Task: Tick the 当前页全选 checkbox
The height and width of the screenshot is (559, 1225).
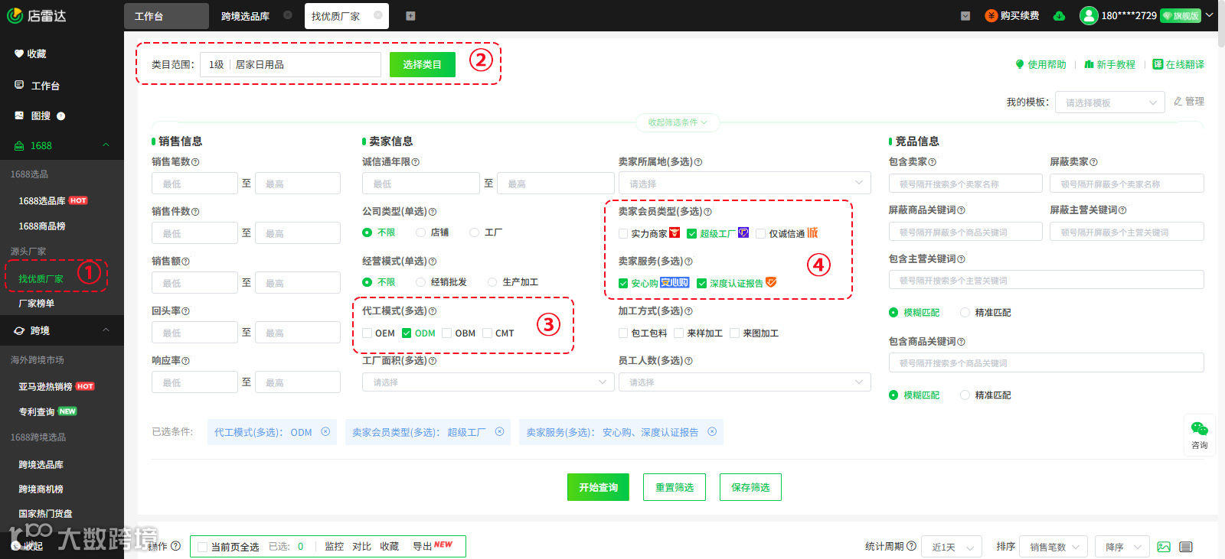Action: click(203, 547)
